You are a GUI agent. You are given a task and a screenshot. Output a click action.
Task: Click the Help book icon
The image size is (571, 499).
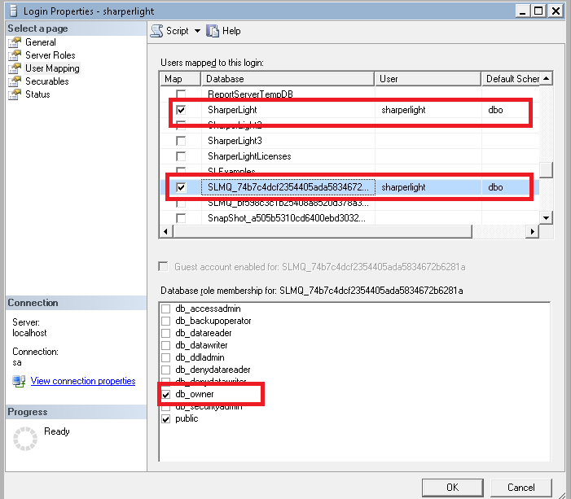pos(213,31)
